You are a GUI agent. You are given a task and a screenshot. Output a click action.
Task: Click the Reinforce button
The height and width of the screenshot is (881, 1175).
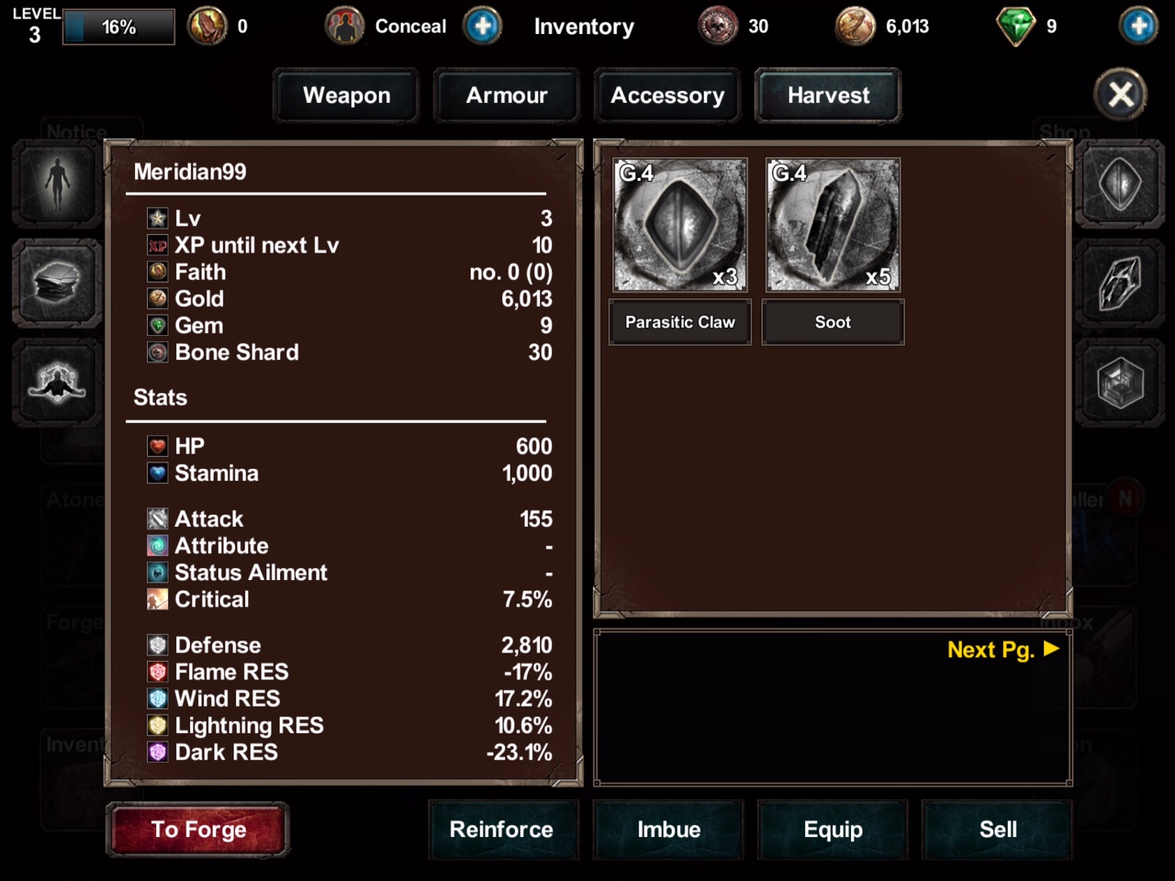[x=502, y=830]
